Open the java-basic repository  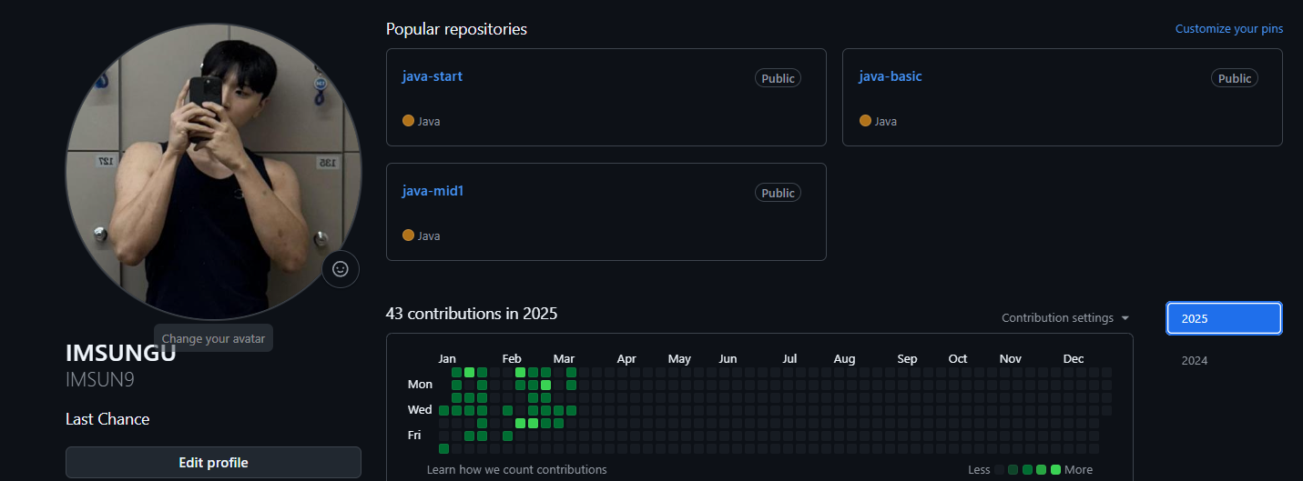[x=891, y=76]
